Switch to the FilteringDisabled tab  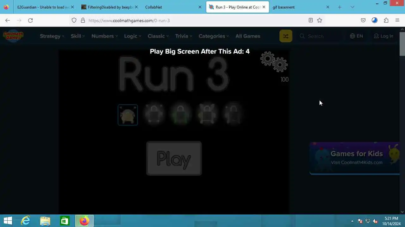click(x=110, y=7)
